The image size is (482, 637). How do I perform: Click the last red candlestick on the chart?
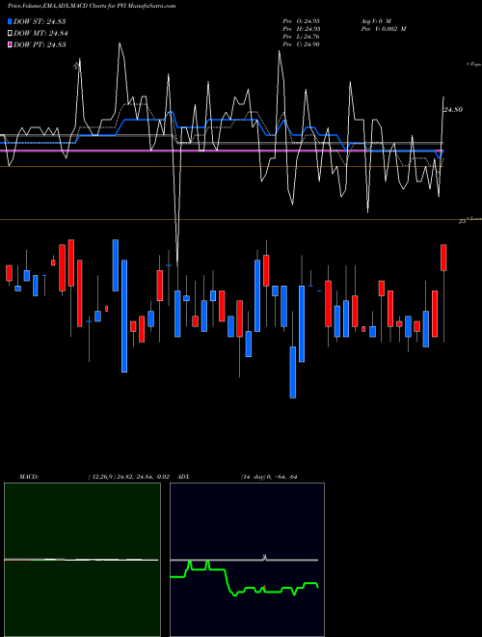(x=443, y=258)
